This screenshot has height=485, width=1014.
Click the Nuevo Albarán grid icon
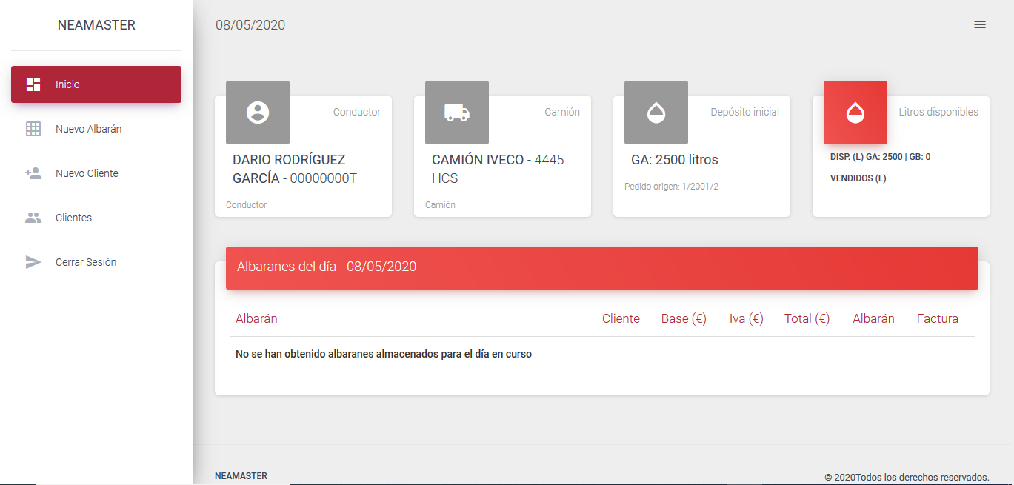point(33,129)
